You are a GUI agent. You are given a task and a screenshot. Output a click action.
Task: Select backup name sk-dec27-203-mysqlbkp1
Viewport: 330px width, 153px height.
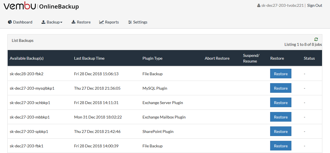pyautogui.click(x=32, y=88)
